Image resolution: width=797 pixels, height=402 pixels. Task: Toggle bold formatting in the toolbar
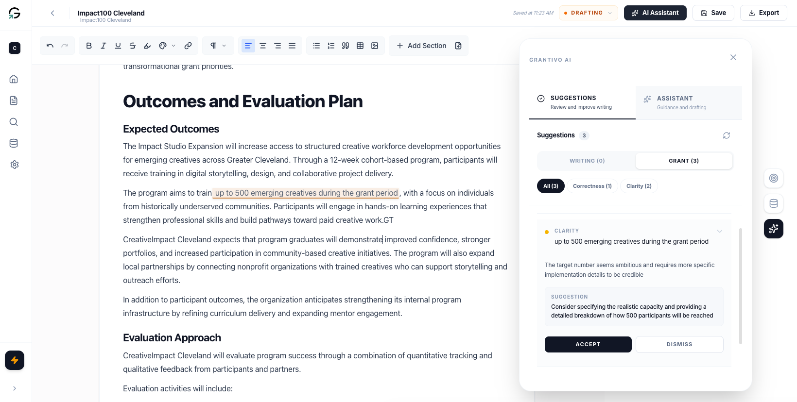[89, 45]
